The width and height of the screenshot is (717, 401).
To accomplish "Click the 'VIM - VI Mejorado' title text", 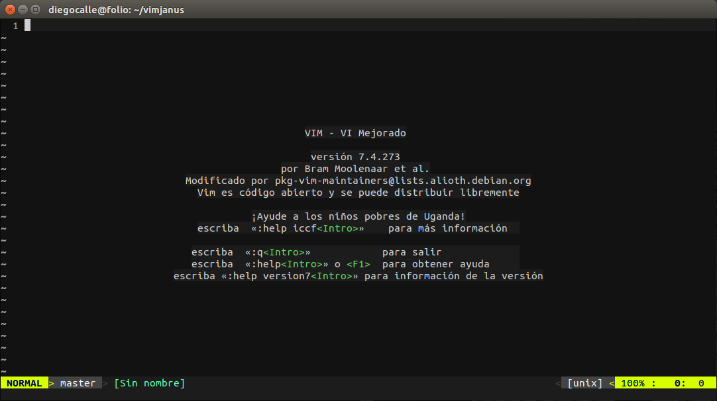I will point(355,133).
